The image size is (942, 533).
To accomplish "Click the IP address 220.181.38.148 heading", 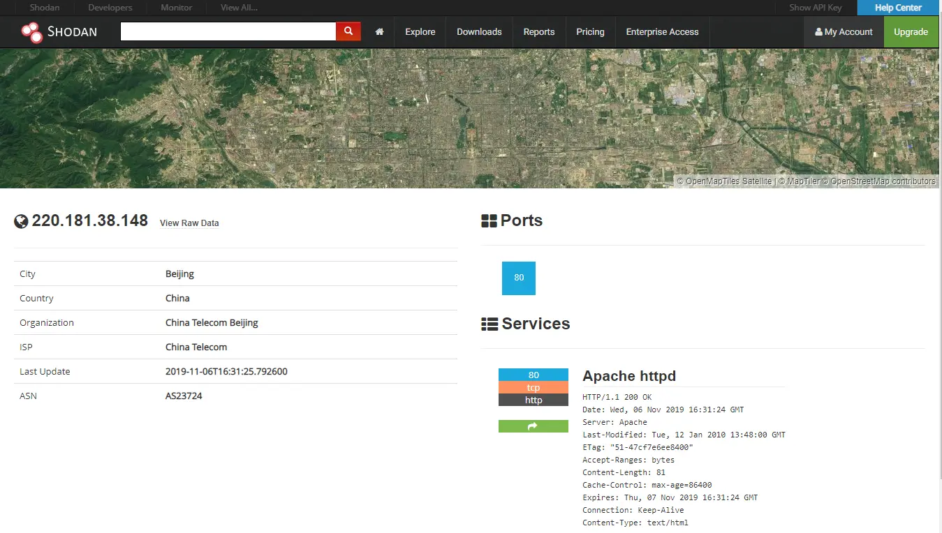I will coord(90,221).
